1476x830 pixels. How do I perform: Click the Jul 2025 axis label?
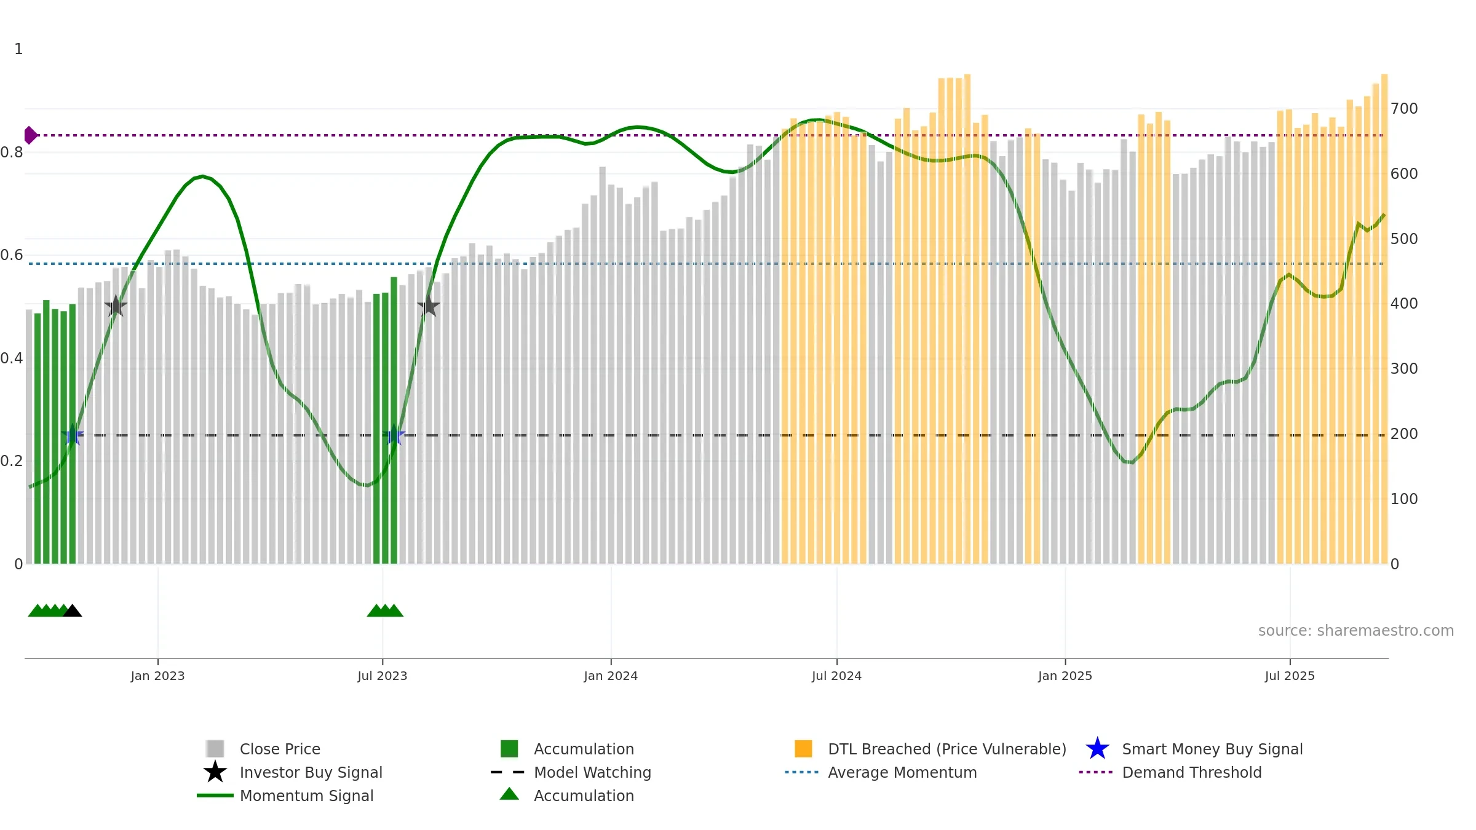[1290, 676]
